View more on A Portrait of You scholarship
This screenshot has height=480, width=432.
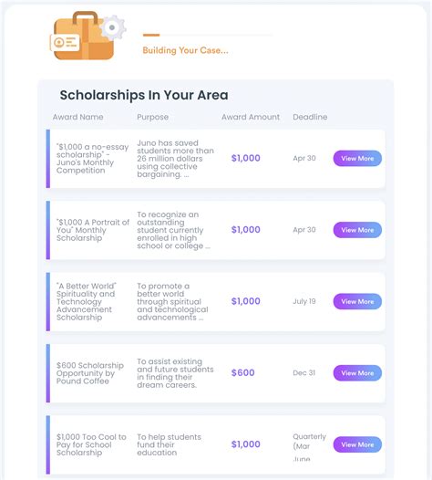coord(357,230)
